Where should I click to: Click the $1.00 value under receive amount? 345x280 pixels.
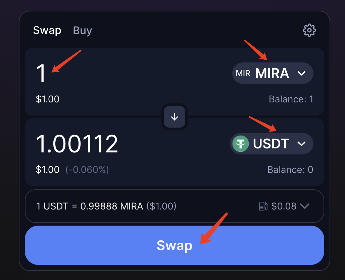48,170
